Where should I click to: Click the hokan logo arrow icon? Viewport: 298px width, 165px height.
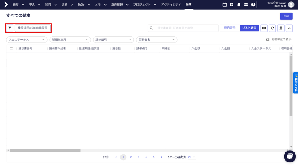tap(6, 5)
